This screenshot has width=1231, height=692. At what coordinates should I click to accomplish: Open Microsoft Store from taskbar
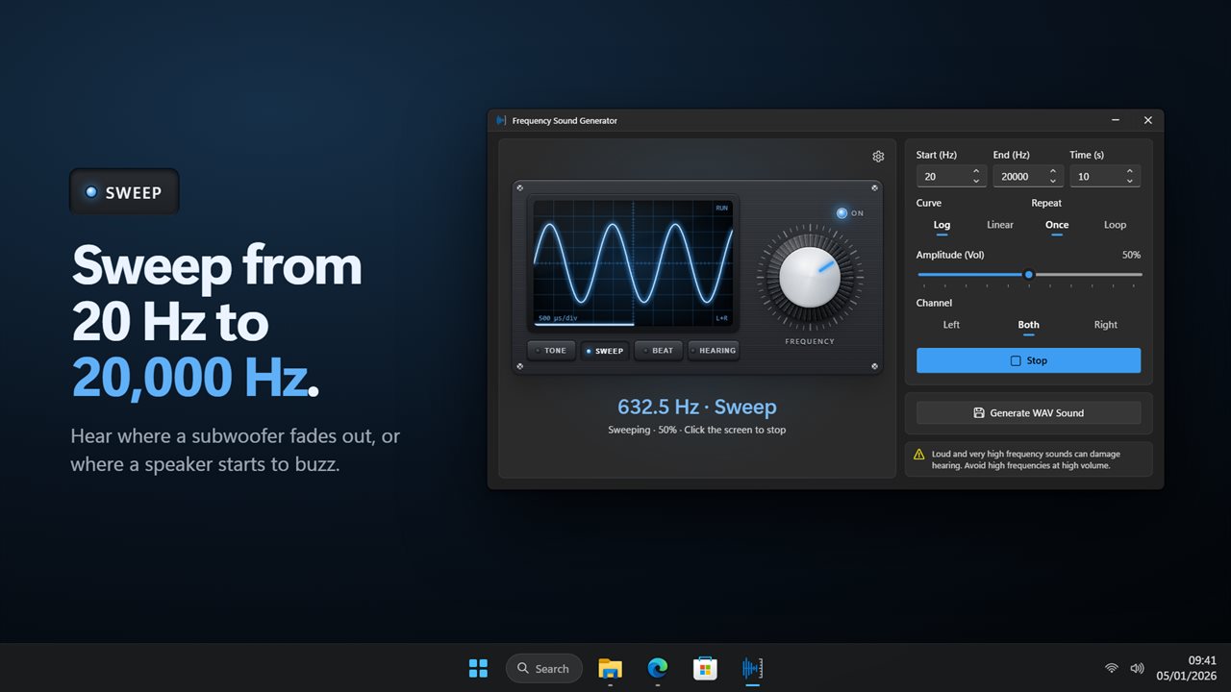(x=705, y=668)
